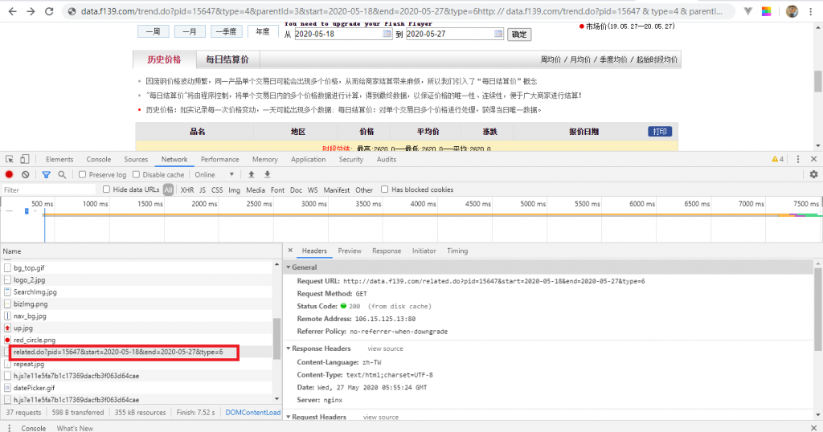Switch to the Console panel
The width and height of the screenshot is (823, 432).
click(x=99, y=159)
